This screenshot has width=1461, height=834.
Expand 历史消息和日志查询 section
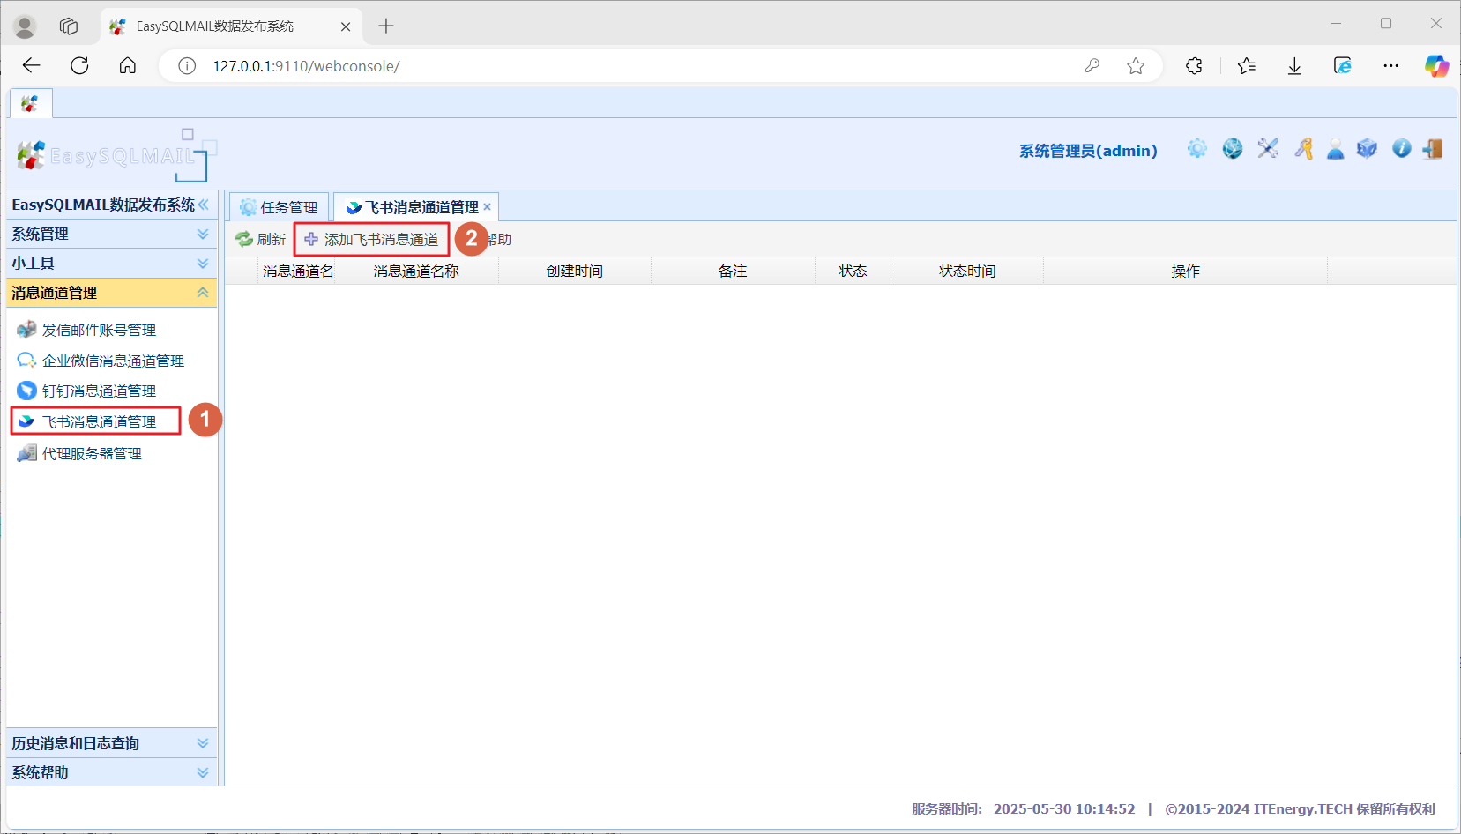(x=110, y=743)
